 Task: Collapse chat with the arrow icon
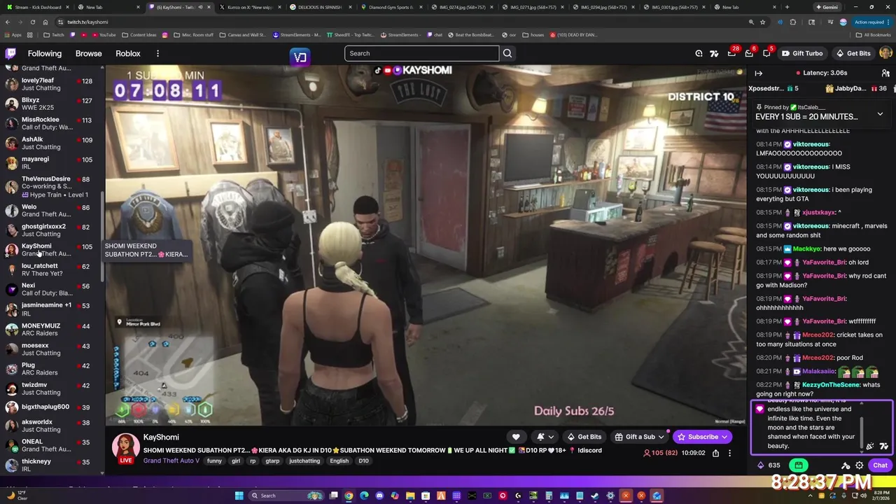758,73
